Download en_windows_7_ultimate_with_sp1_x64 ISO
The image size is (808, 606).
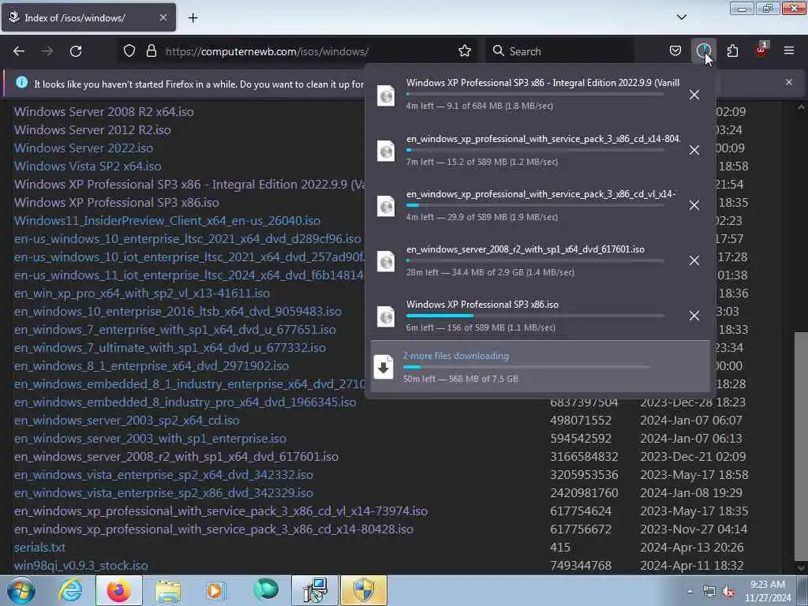pos(170,348)
